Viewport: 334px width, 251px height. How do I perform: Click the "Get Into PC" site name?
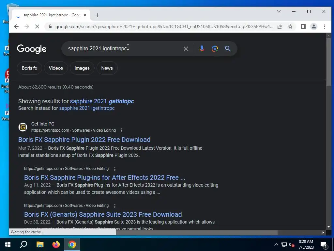click(43, 124)
